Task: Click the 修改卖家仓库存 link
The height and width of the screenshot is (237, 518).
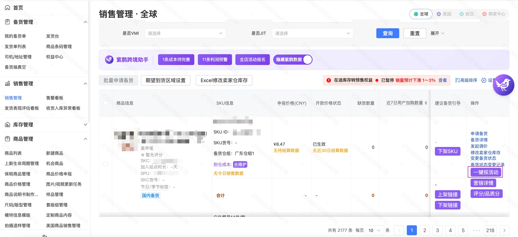Action: pos(486,153)
